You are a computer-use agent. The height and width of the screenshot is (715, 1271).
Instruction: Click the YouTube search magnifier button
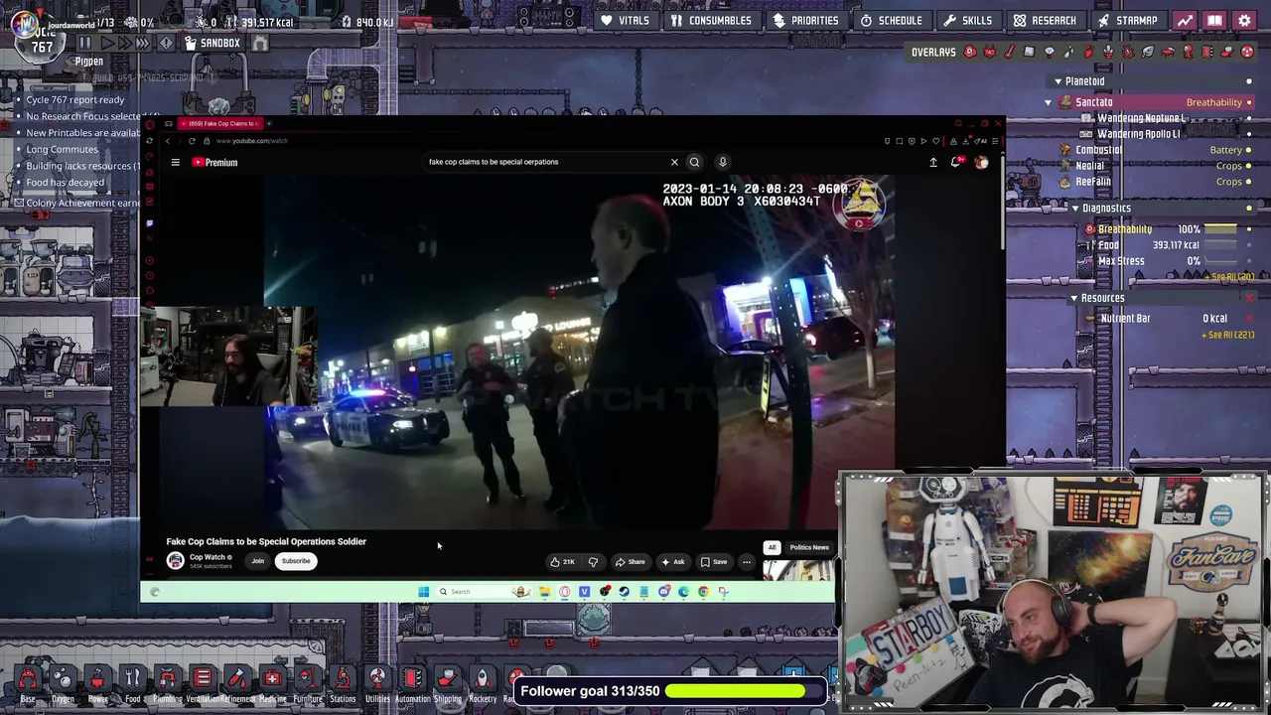point(694,162)
